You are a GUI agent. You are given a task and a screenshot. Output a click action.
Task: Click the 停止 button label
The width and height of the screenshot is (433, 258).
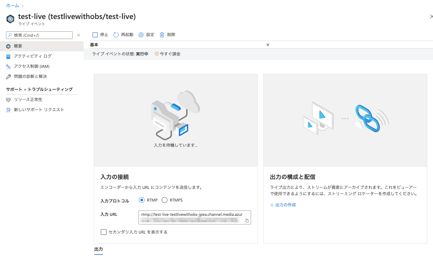104,35
